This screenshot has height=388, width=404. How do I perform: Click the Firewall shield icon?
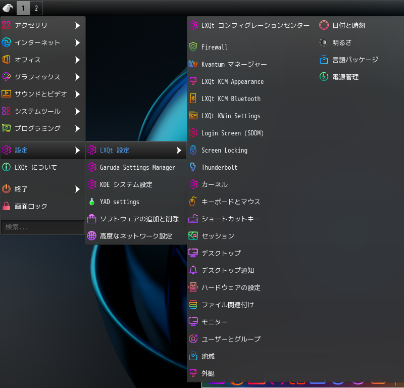pos(193,47)
